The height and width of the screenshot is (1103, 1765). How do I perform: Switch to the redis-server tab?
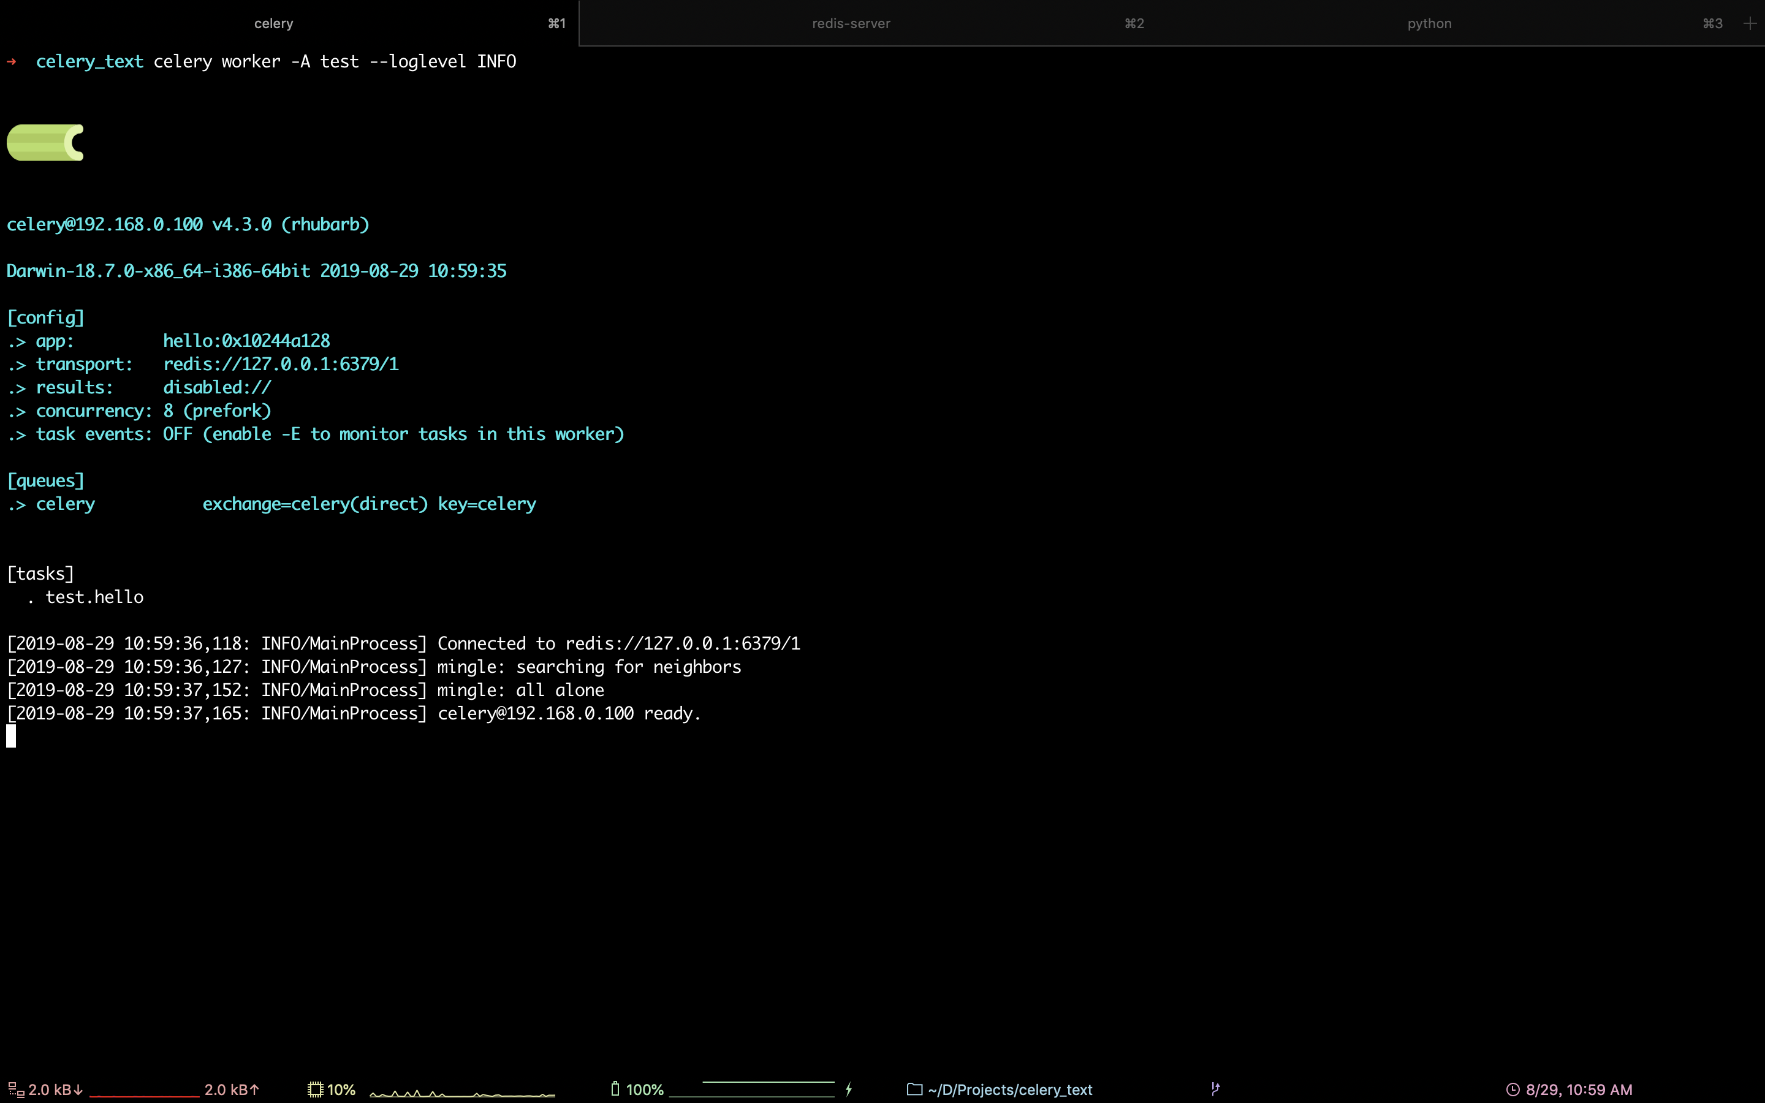851,23
